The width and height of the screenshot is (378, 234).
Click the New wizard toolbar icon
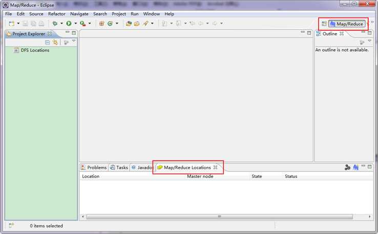click(x=11, y=24)
